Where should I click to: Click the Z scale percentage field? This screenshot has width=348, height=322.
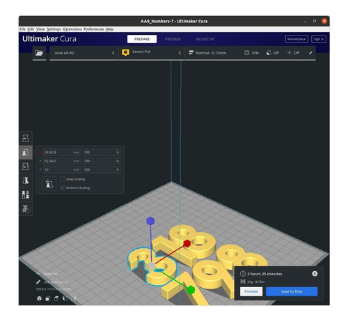coord(102,169)
